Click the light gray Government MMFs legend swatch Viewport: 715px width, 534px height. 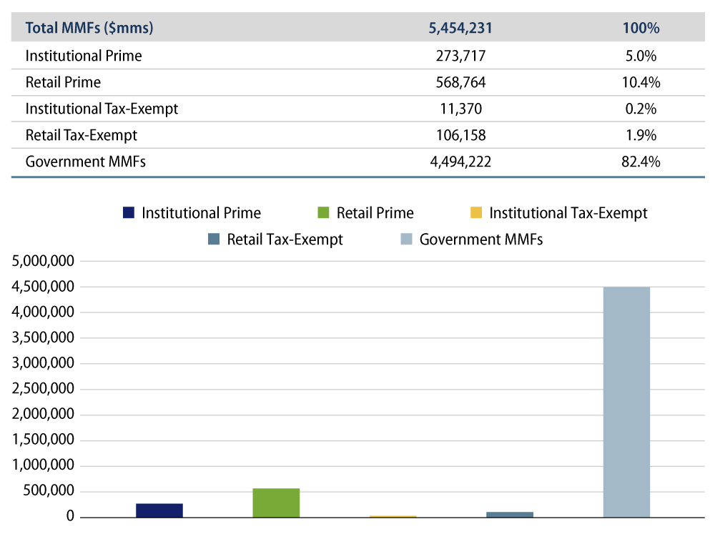pos(406,239)
